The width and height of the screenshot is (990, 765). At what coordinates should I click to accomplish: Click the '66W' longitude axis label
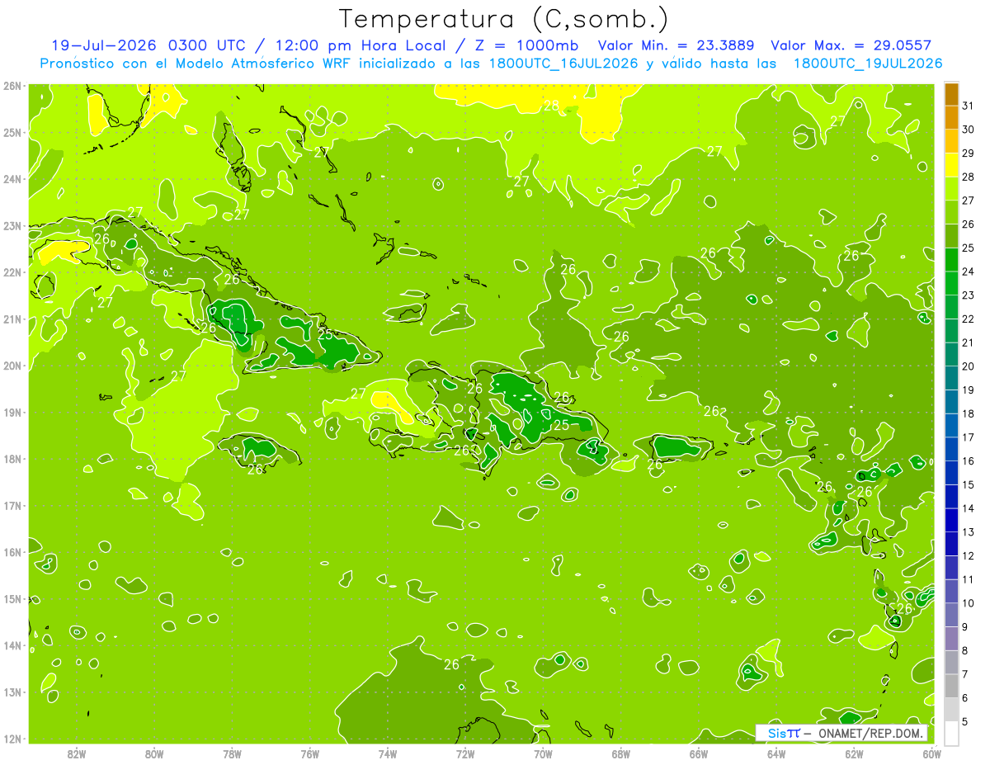(699, 753)
